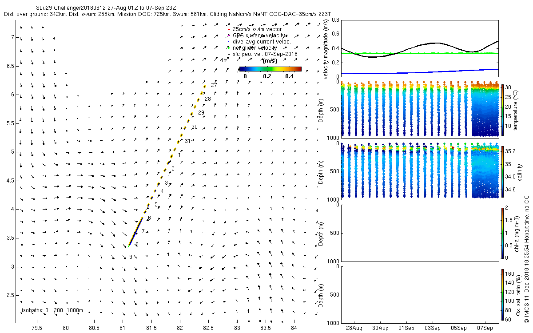Click the 84 longitude tick label
Viewport: 533px width, 333px height.
[x=294, y=328]
